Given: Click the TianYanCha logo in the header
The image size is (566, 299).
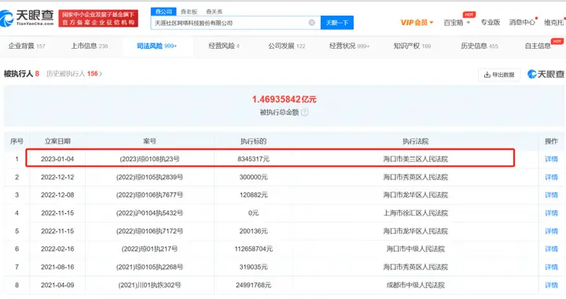Looking at the screenshot, I should tap(27, 17).
